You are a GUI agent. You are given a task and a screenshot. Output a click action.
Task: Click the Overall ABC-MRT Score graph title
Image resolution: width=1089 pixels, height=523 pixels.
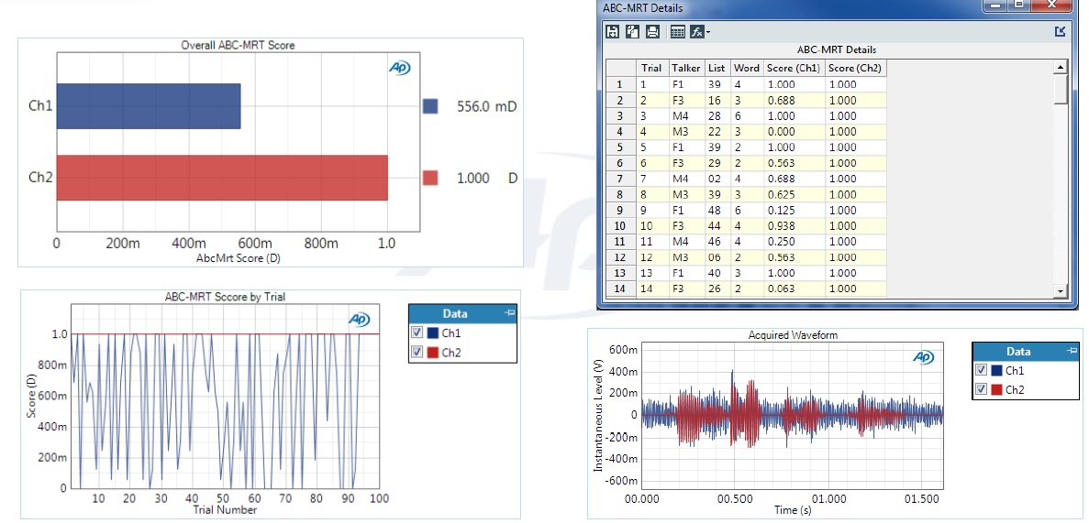click(x=239, y=45)
